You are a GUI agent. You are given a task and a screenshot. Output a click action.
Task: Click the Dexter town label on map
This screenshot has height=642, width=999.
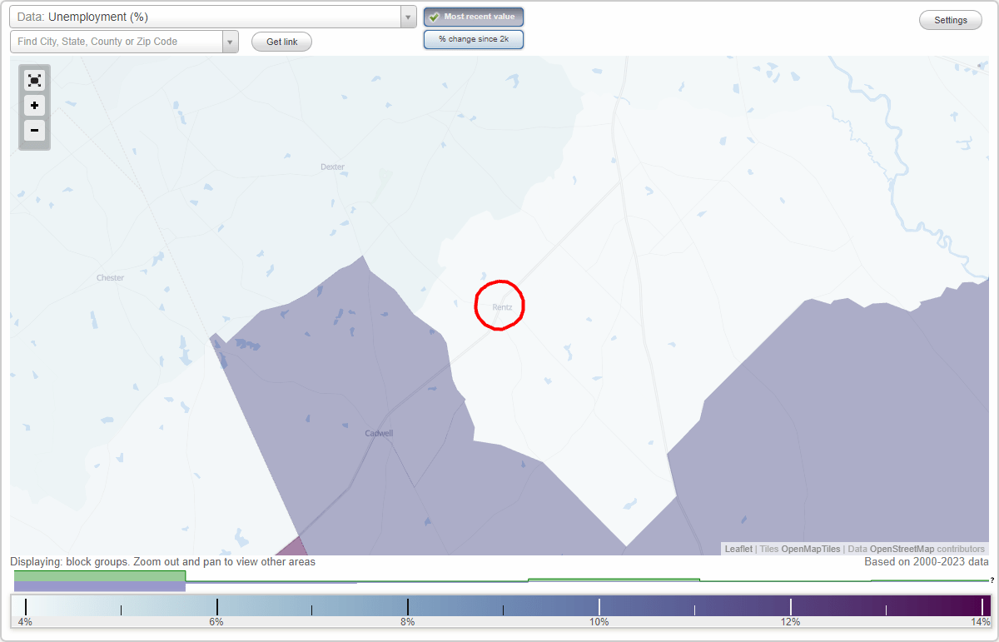[332, 167]
